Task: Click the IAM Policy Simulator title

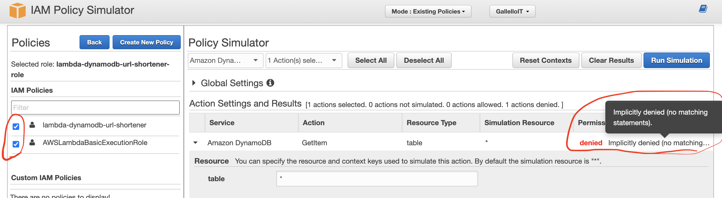Action: (x=82, y=10)
